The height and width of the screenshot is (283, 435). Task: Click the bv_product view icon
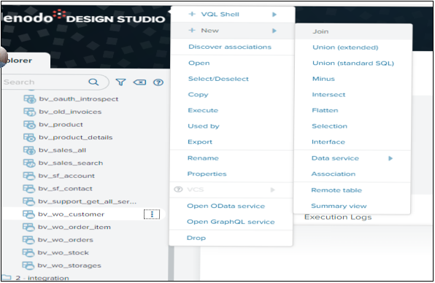point(29,125)
